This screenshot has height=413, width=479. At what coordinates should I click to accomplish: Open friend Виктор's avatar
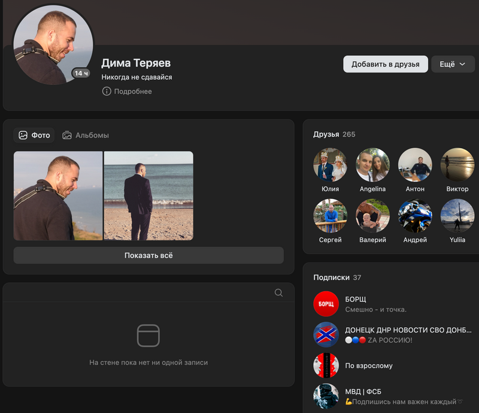tap(457, 165)
